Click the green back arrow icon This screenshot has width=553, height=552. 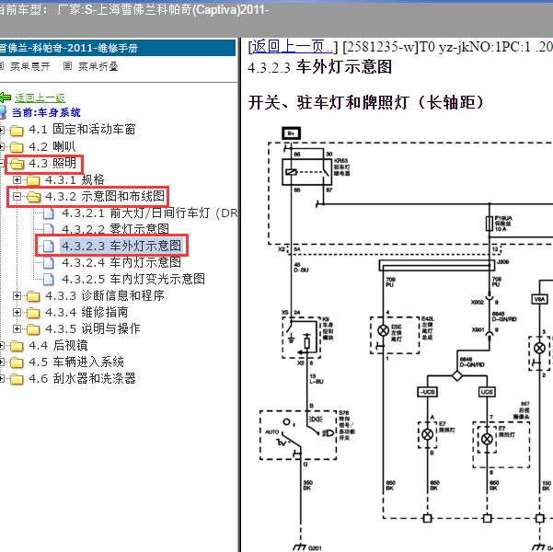5,97
